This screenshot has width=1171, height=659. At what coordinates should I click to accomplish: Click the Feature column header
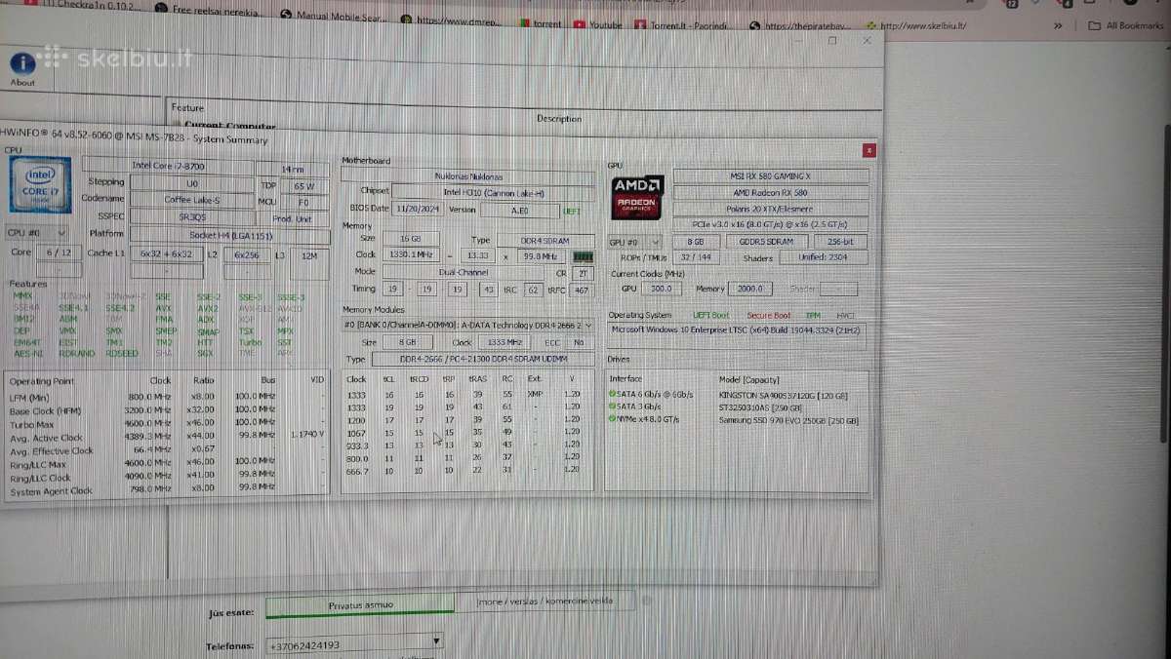(x=187, y=108)
